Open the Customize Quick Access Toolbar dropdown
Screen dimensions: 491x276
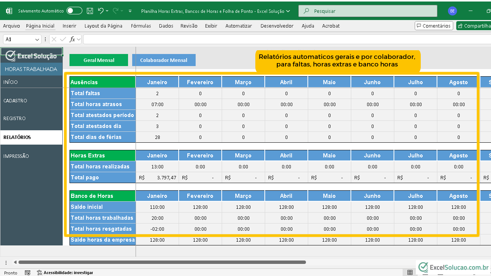click(130, 11)
